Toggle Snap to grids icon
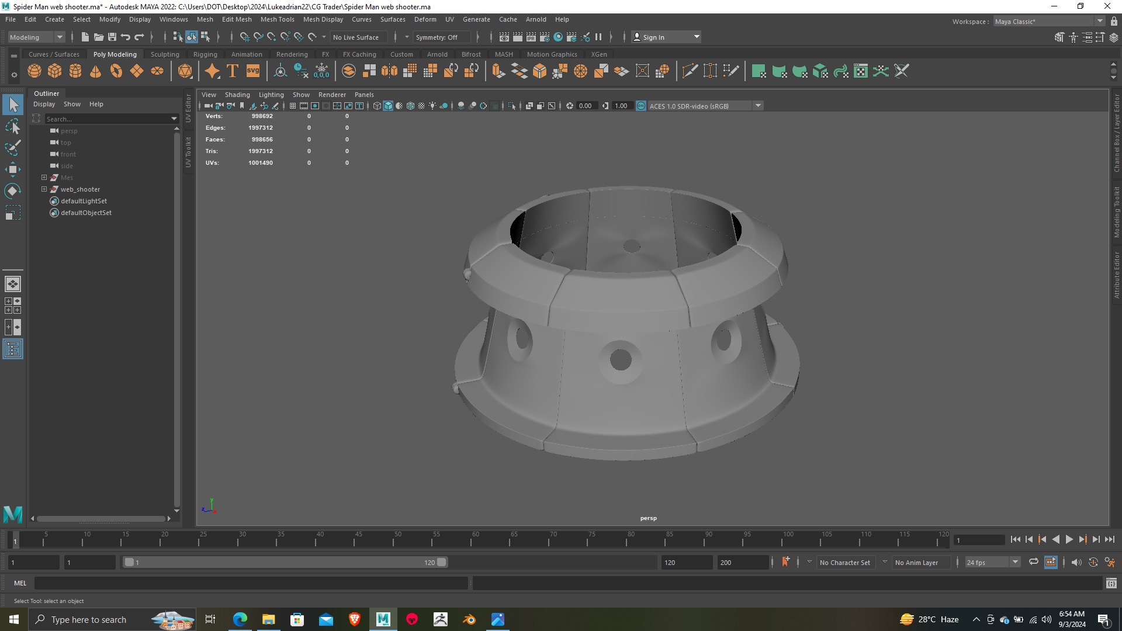The width and height of the screenshot is (1122, 631). tap(244, 37)
